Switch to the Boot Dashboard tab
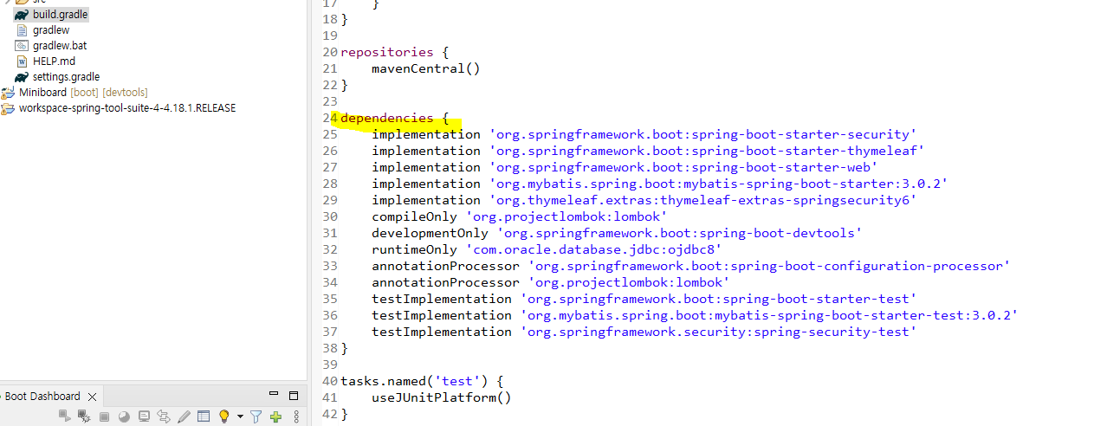This screenshot has height=426, width=1120. 42,397
